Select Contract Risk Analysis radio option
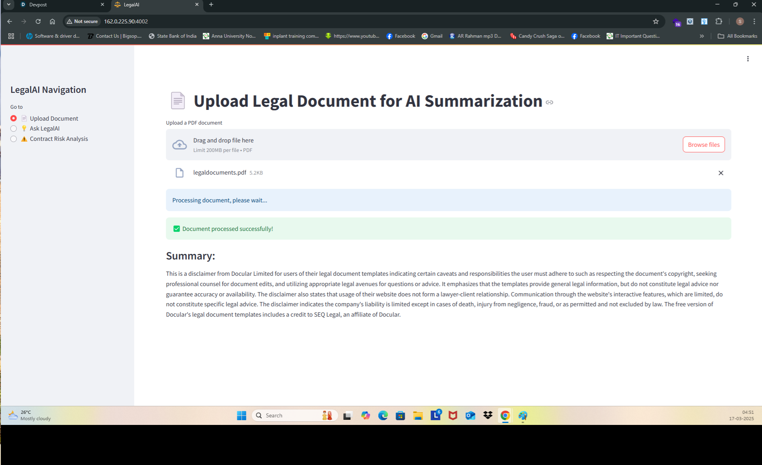 point(13,139)
